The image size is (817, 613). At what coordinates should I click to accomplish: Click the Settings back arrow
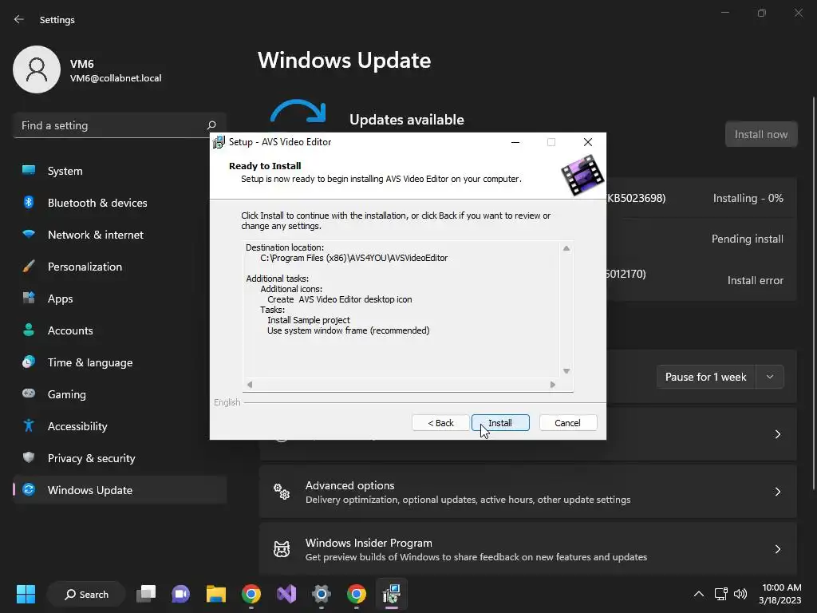[x=19, y=19]
